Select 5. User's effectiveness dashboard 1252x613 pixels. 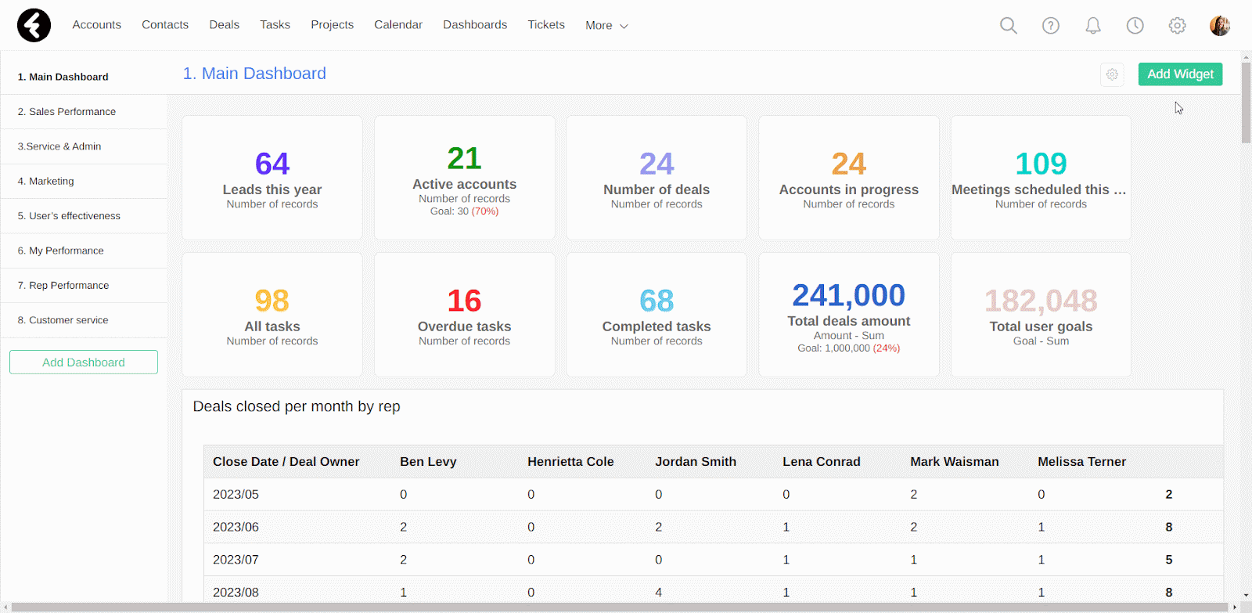tap(84, 215)
